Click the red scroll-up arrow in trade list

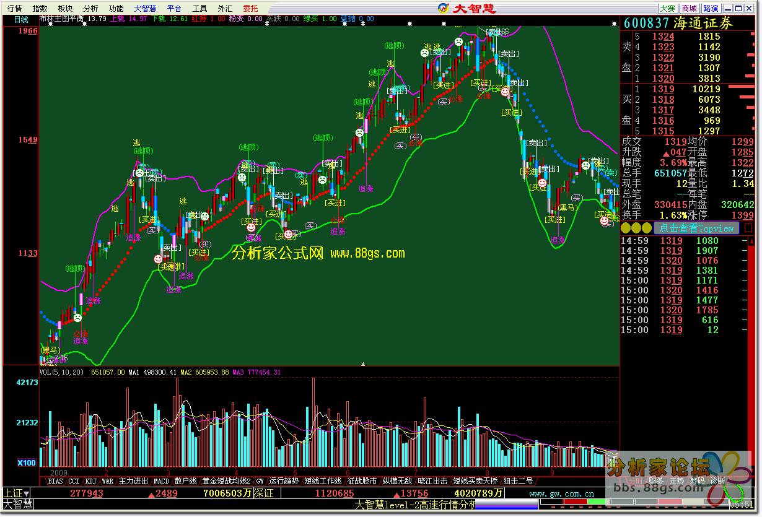[x=750, y=241]
